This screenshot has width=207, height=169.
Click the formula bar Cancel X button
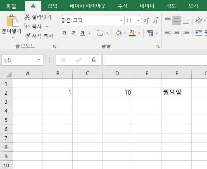point(64,60)
